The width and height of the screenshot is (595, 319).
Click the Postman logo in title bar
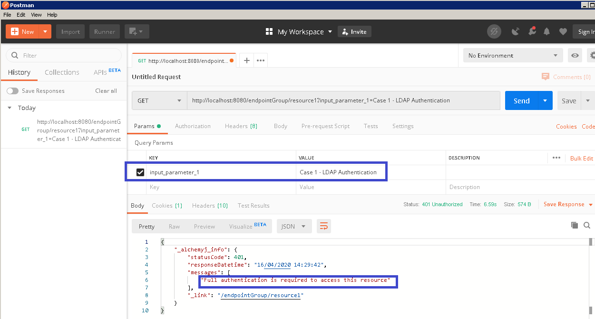coord(5,5)
